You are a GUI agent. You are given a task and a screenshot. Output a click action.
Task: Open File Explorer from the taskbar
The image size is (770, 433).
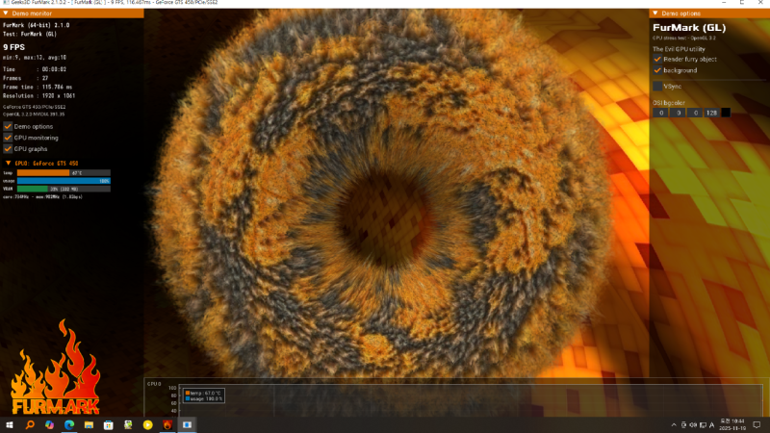tap(89, 424)
